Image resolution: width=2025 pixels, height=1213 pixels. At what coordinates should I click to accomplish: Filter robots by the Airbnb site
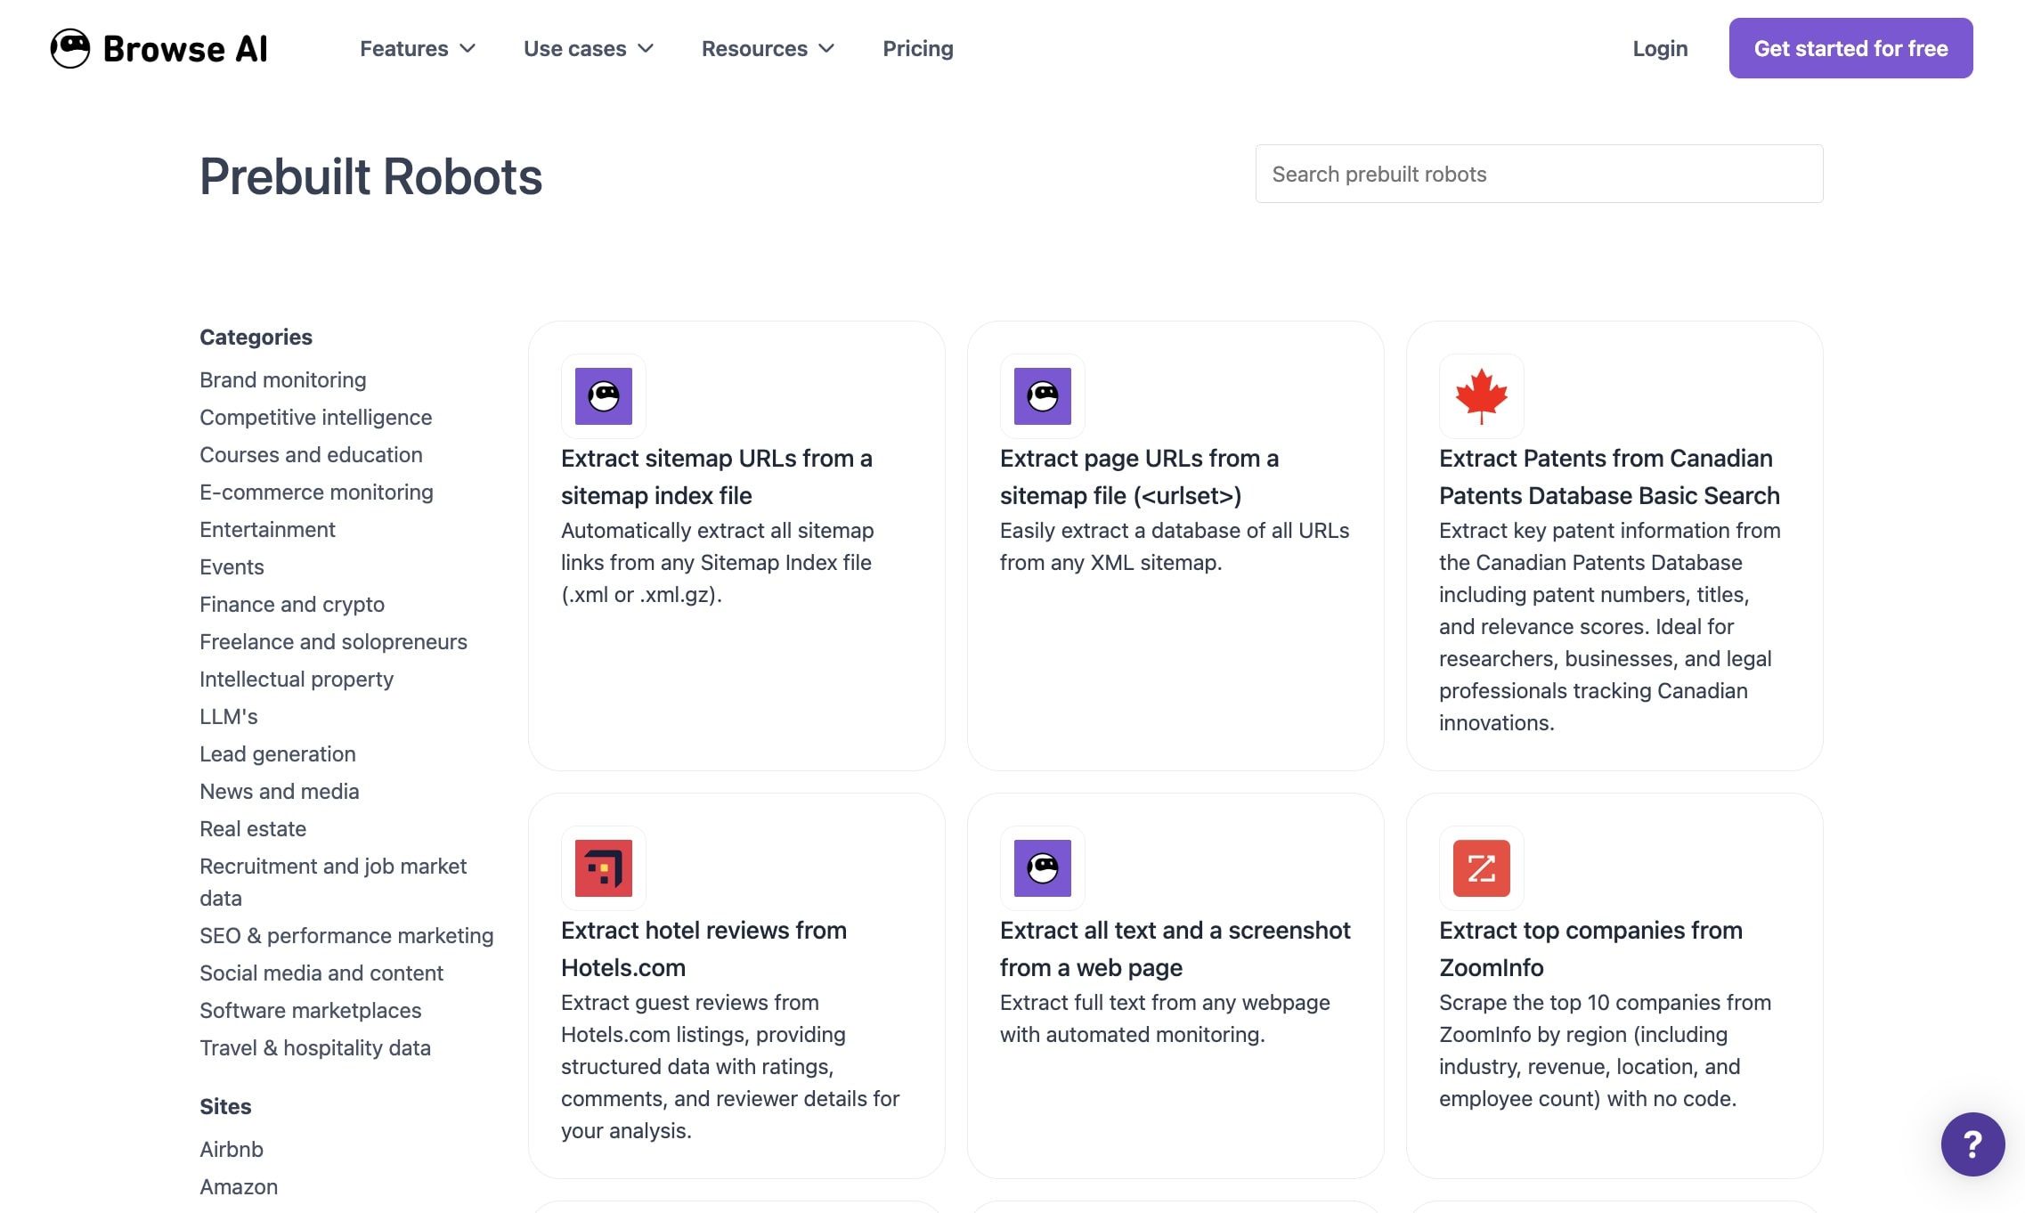231,1149
